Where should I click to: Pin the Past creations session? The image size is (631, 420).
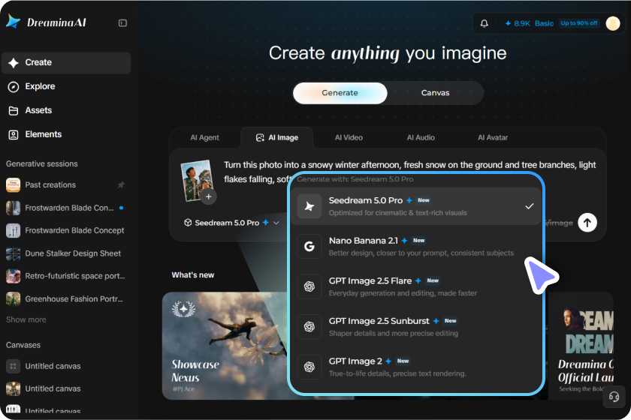pyautogui.click(x=121, y=185)
